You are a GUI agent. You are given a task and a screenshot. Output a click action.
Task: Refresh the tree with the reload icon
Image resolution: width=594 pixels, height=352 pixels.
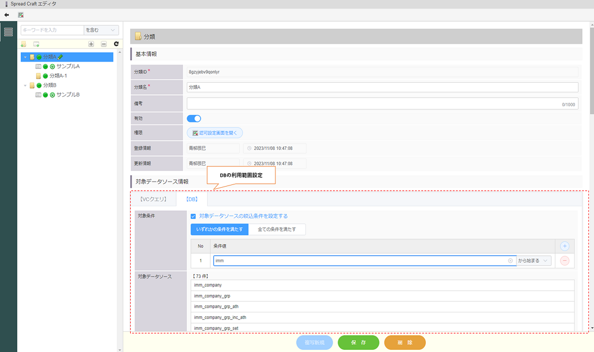pyautogui.click(x=116, y=44)
